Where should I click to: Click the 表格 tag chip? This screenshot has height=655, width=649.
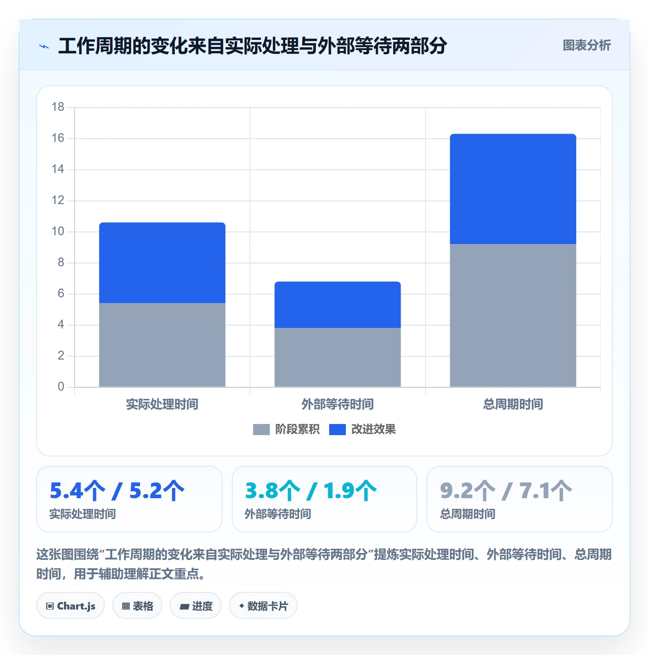pos(137,605)
